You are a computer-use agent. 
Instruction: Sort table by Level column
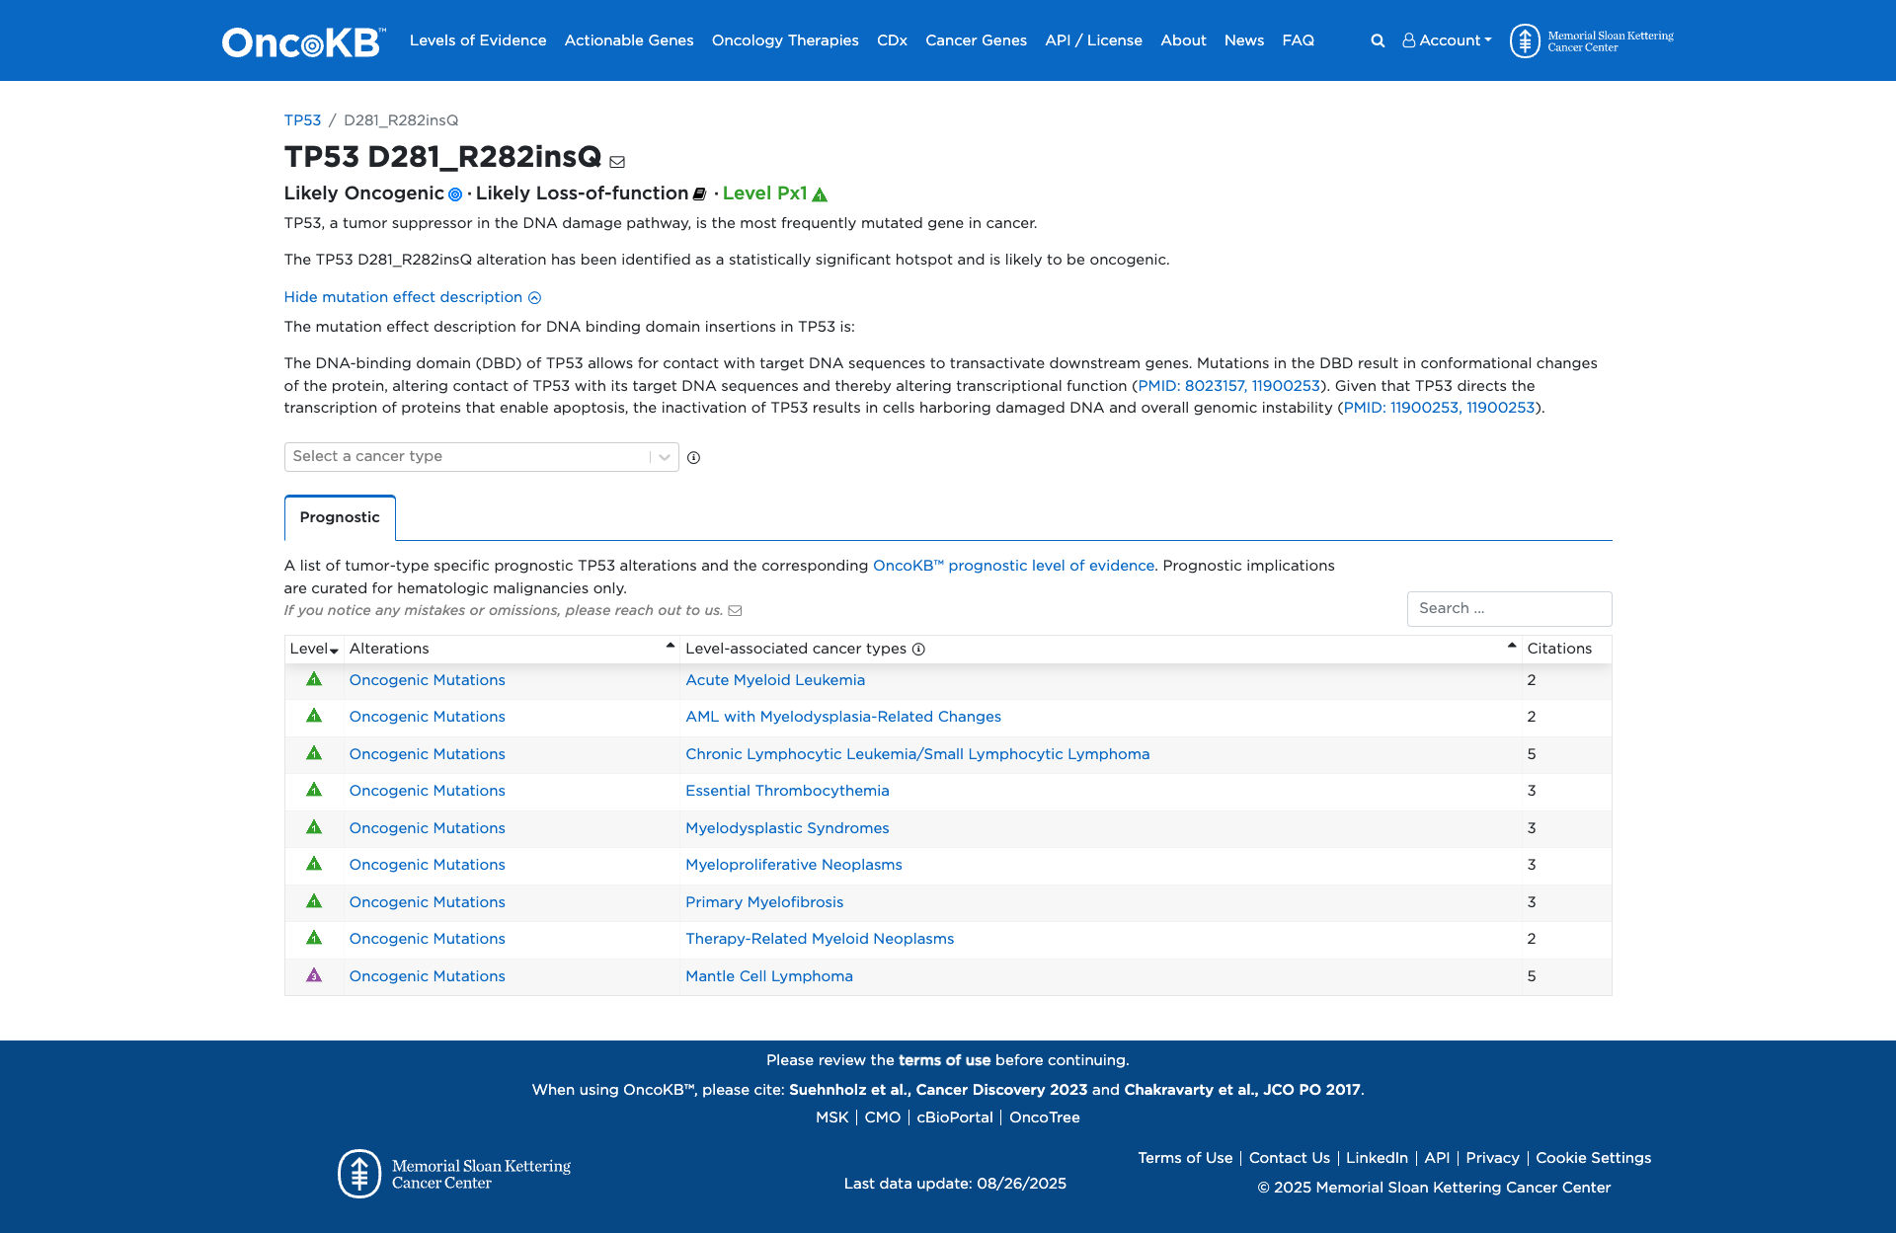(x=314, y=649)
